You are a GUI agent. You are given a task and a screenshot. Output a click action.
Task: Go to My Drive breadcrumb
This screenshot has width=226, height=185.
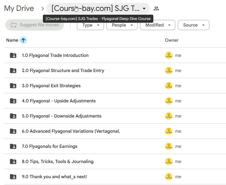coord(19,8)
